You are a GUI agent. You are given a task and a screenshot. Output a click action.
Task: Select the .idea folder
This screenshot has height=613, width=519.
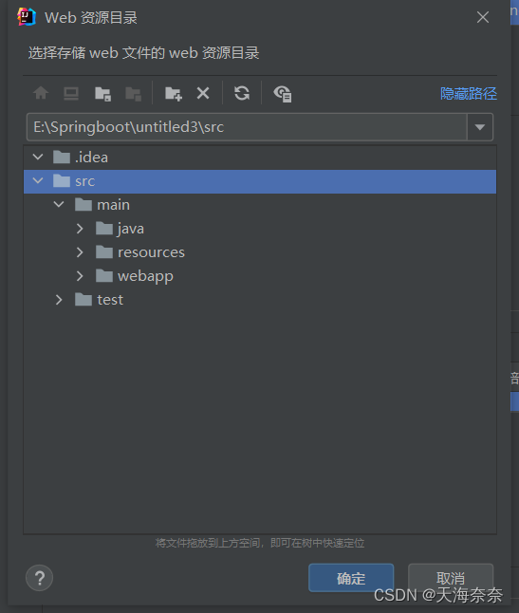point(81,158)
